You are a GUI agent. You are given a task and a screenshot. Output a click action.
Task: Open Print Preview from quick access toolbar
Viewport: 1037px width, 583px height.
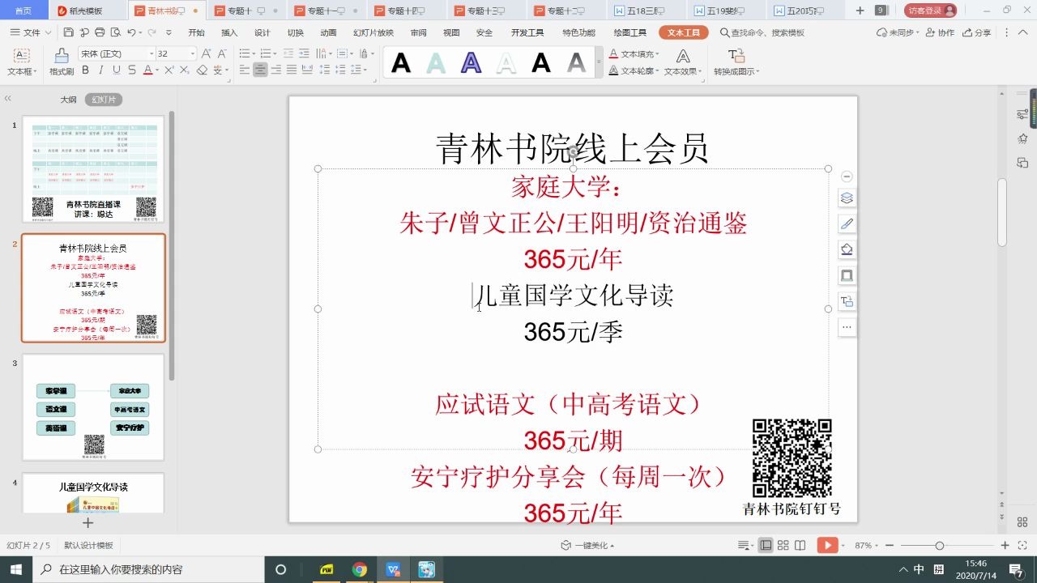click(x=115, y=32)
